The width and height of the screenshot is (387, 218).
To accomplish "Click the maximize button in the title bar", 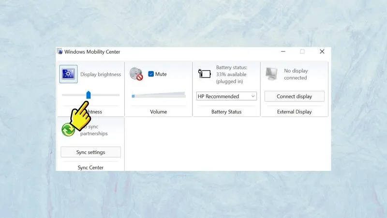I will tap(302, 52).
